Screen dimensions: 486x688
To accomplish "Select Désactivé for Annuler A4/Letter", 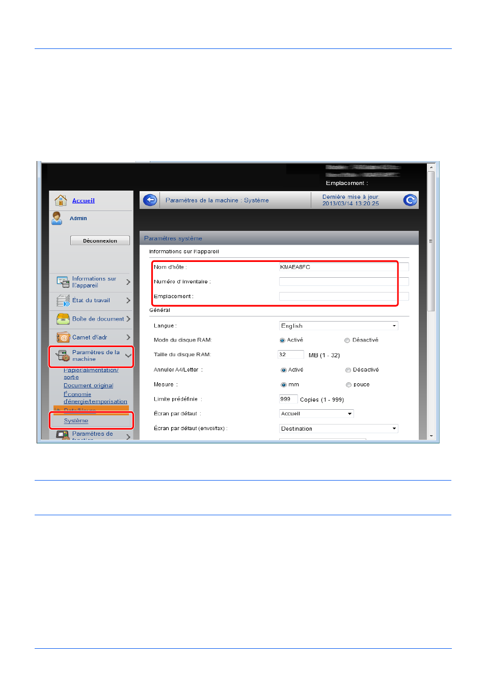I will click(348, 370).
